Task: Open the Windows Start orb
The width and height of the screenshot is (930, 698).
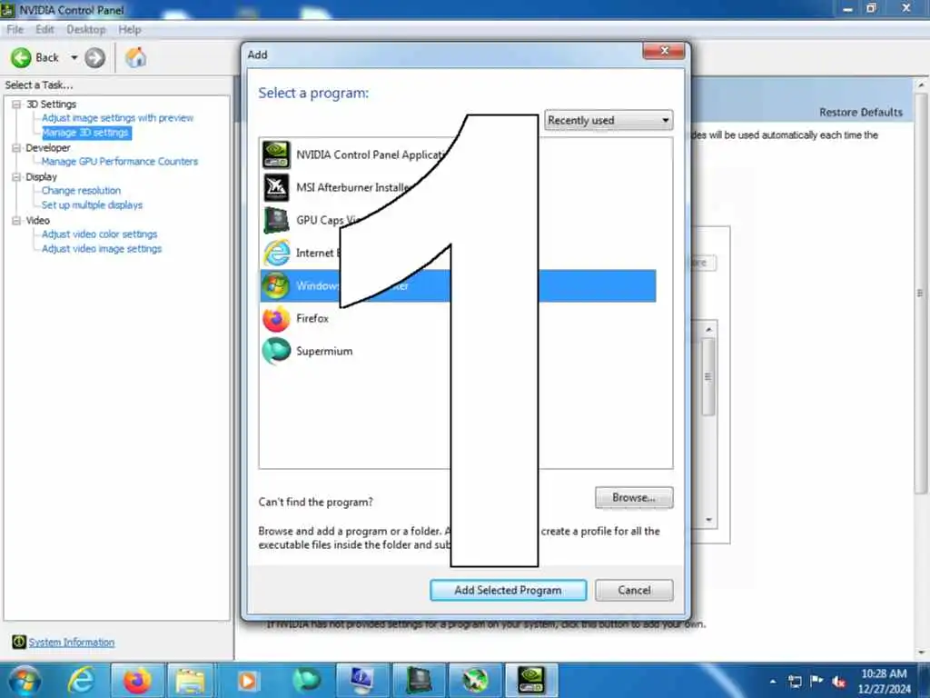Action: (x=25, y=681)
